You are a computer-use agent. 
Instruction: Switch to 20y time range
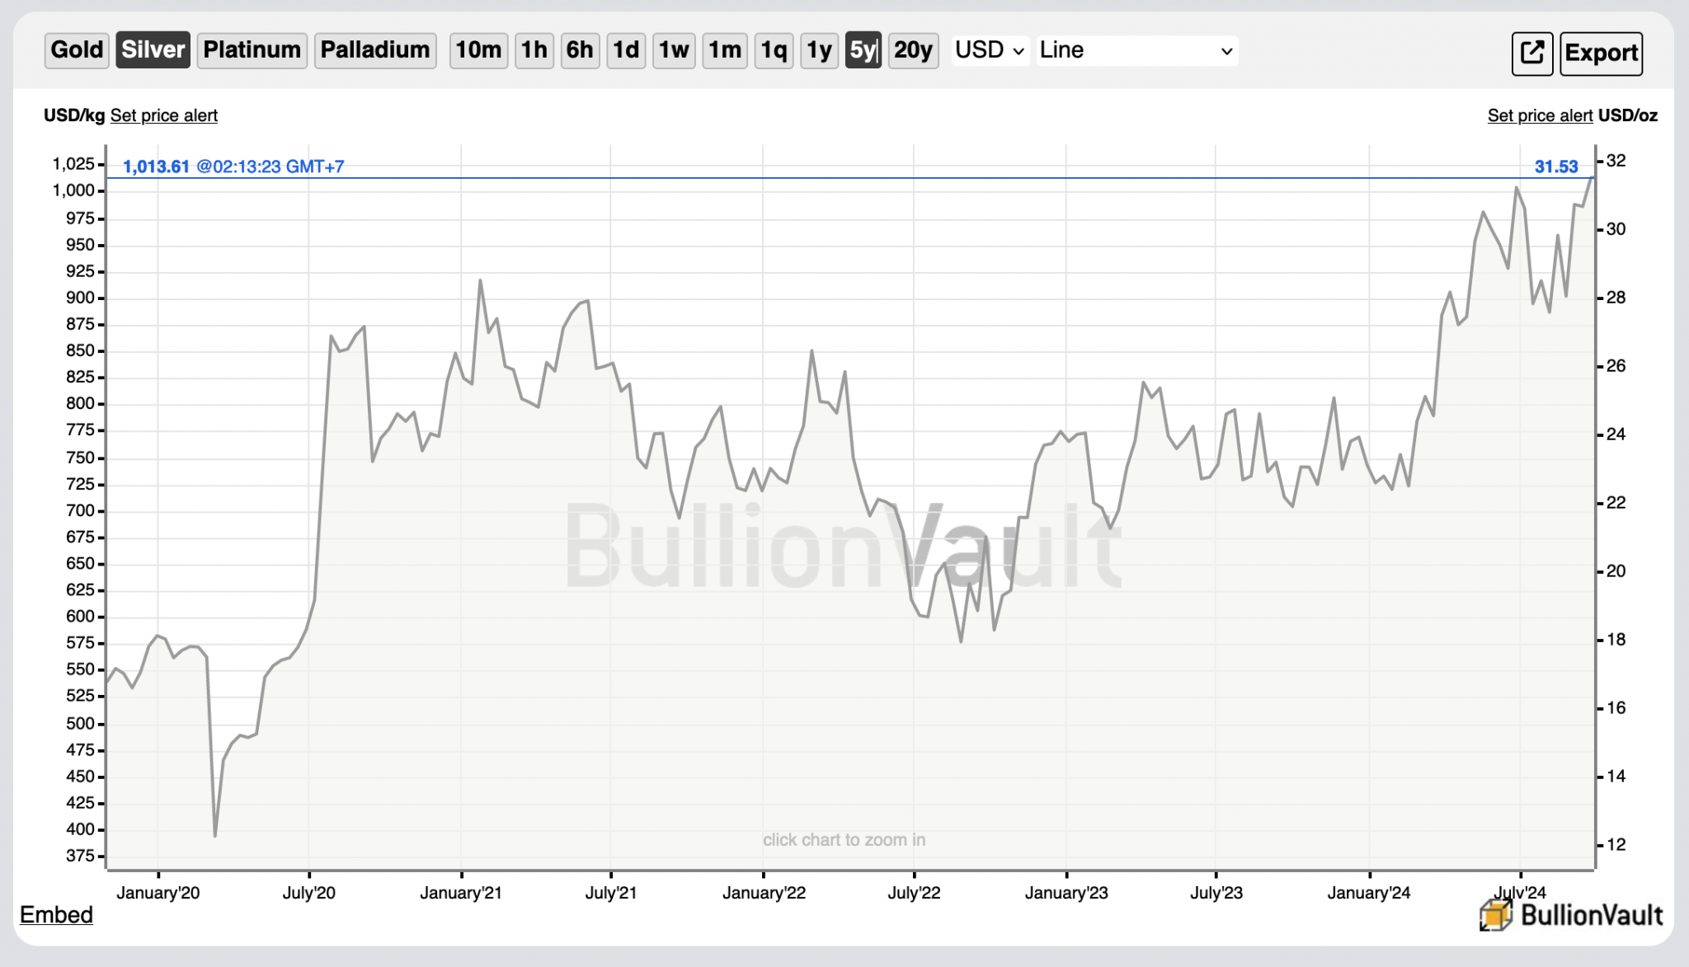tap(913, 50)
